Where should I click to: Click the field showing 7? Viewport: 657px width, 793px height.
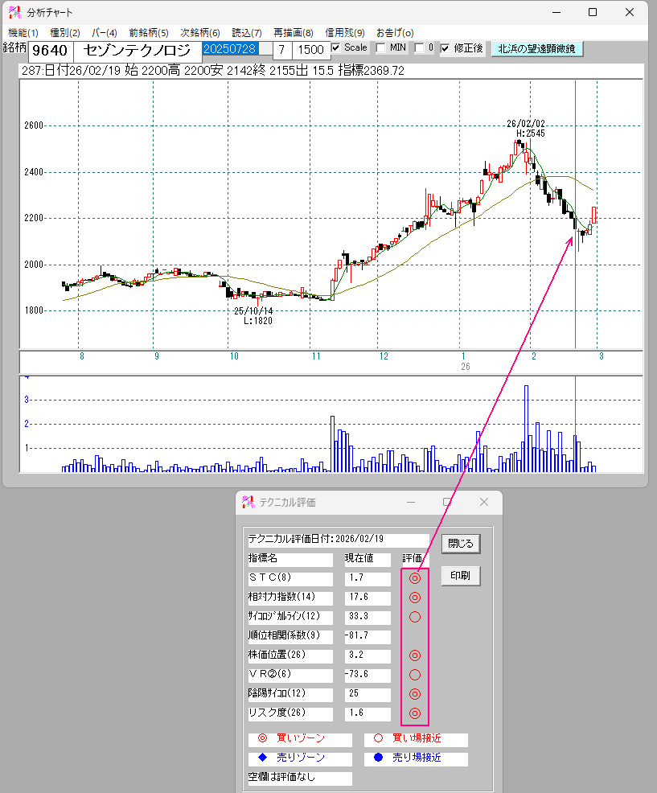click(281, 50)
